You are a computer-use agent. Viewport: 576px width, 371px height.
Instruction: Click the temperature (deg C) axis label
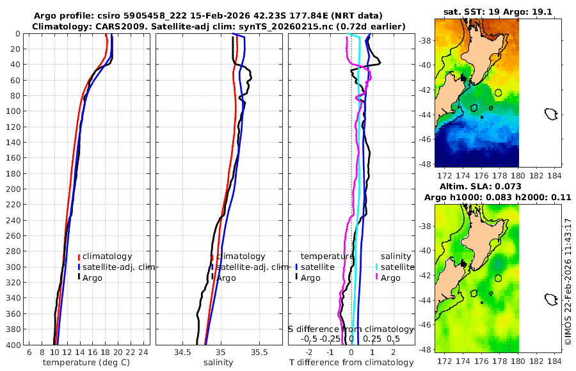86,363
